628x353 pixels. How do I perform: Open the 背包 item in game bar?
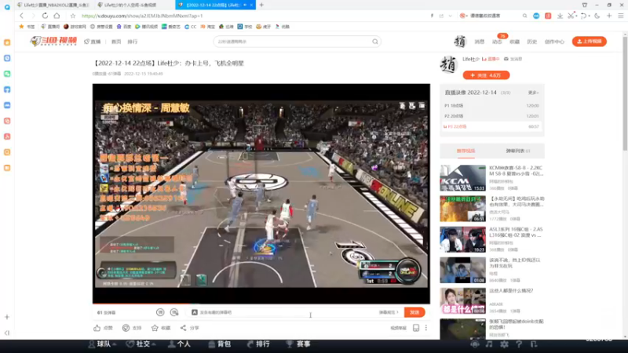coord(220,344)
